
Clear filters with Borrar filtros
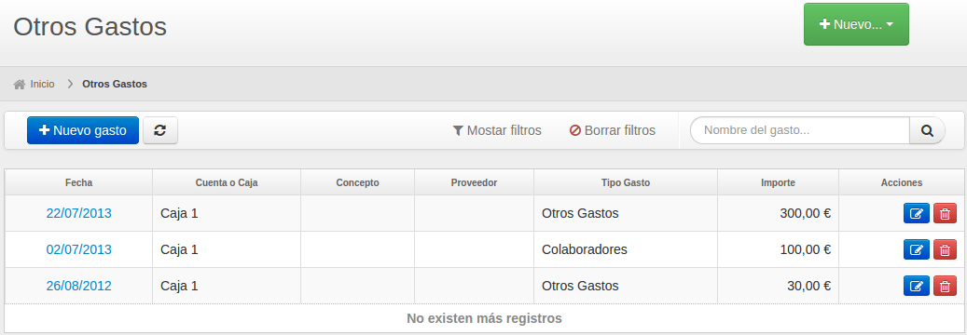click(x=613, y=130)
